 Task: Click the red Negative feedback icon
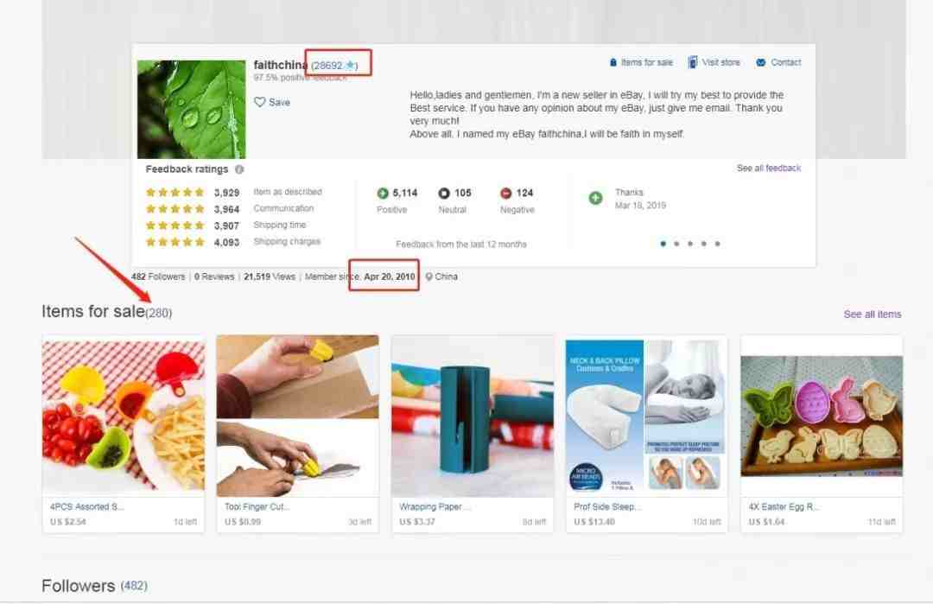pyautogui.click(x=505, y=193)
